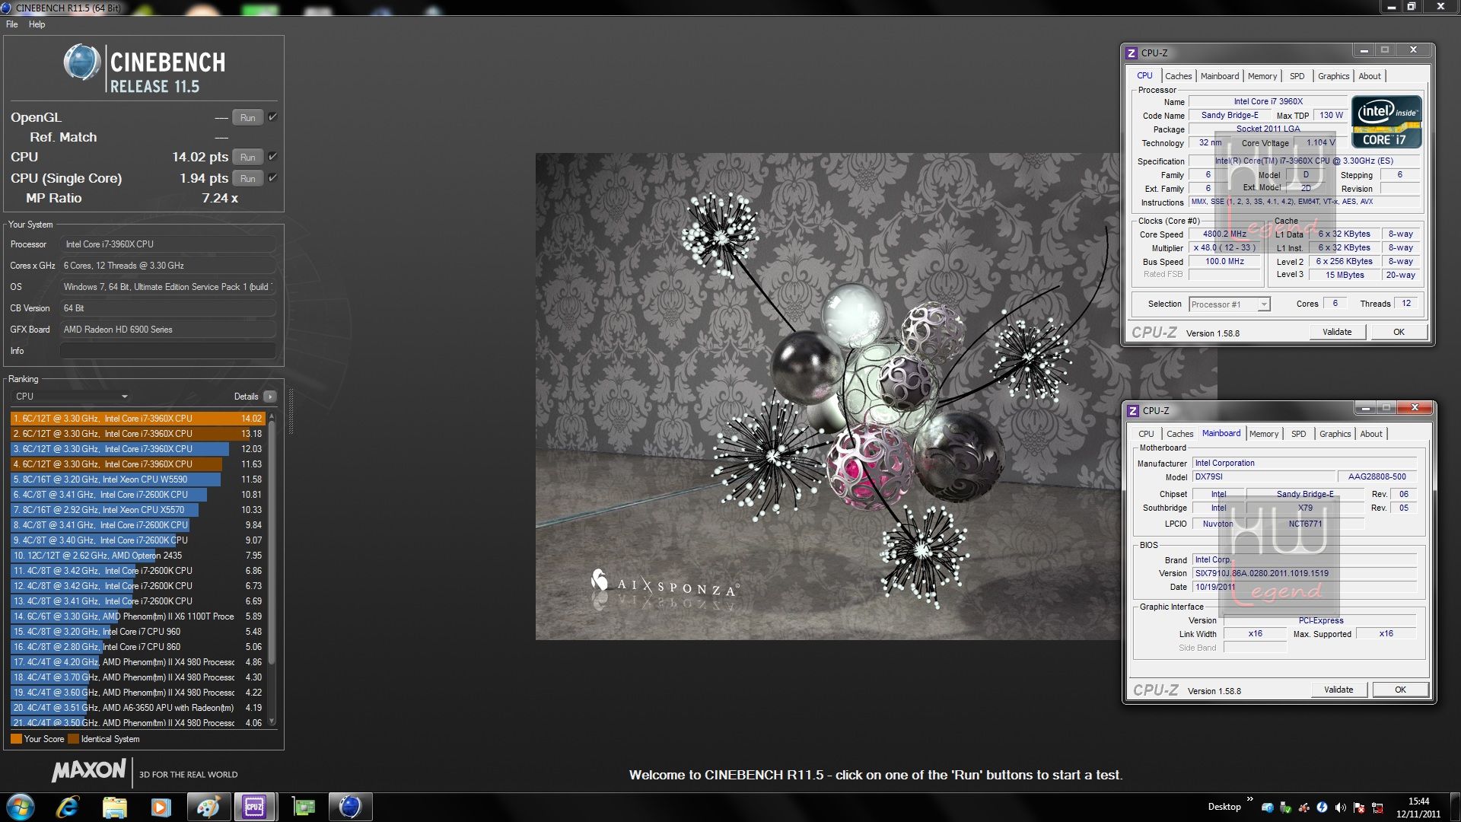Image resolution: width=1461 pixels, height=822 pixels.
Task: Toggle the CPU (Single Core) test checkbox
Action: [x=272, y=178]
